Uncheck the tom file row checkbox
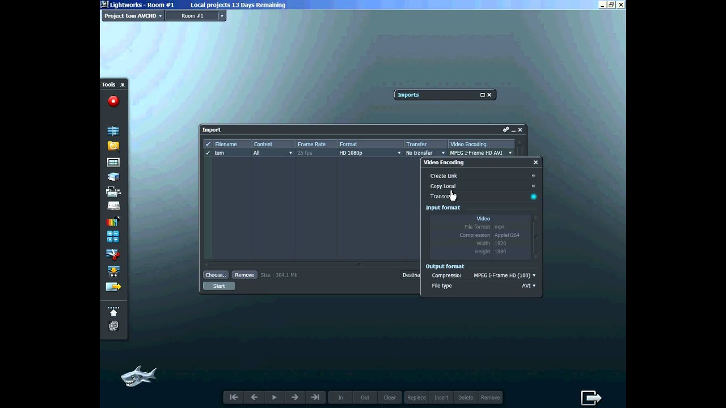726x408 pixels. point(208,153)
